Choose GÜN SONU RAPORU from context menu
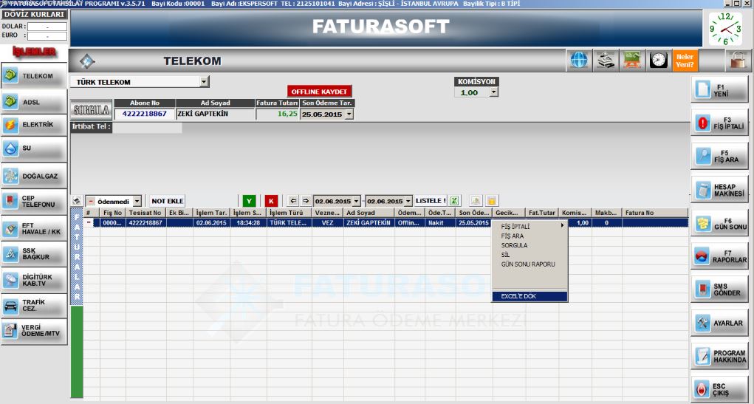 pos(528,264)
